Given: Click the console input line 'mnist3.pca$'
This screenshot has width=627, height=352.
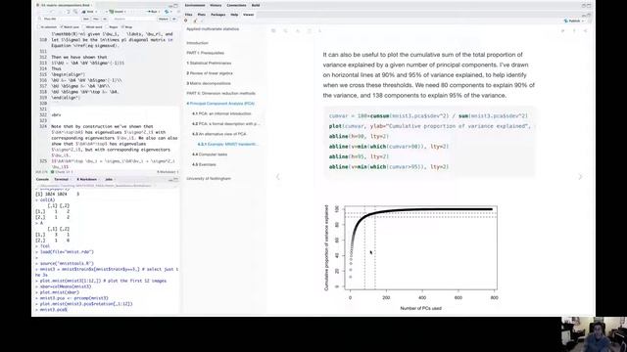Looking at the screenshot, I should [53, 310].
